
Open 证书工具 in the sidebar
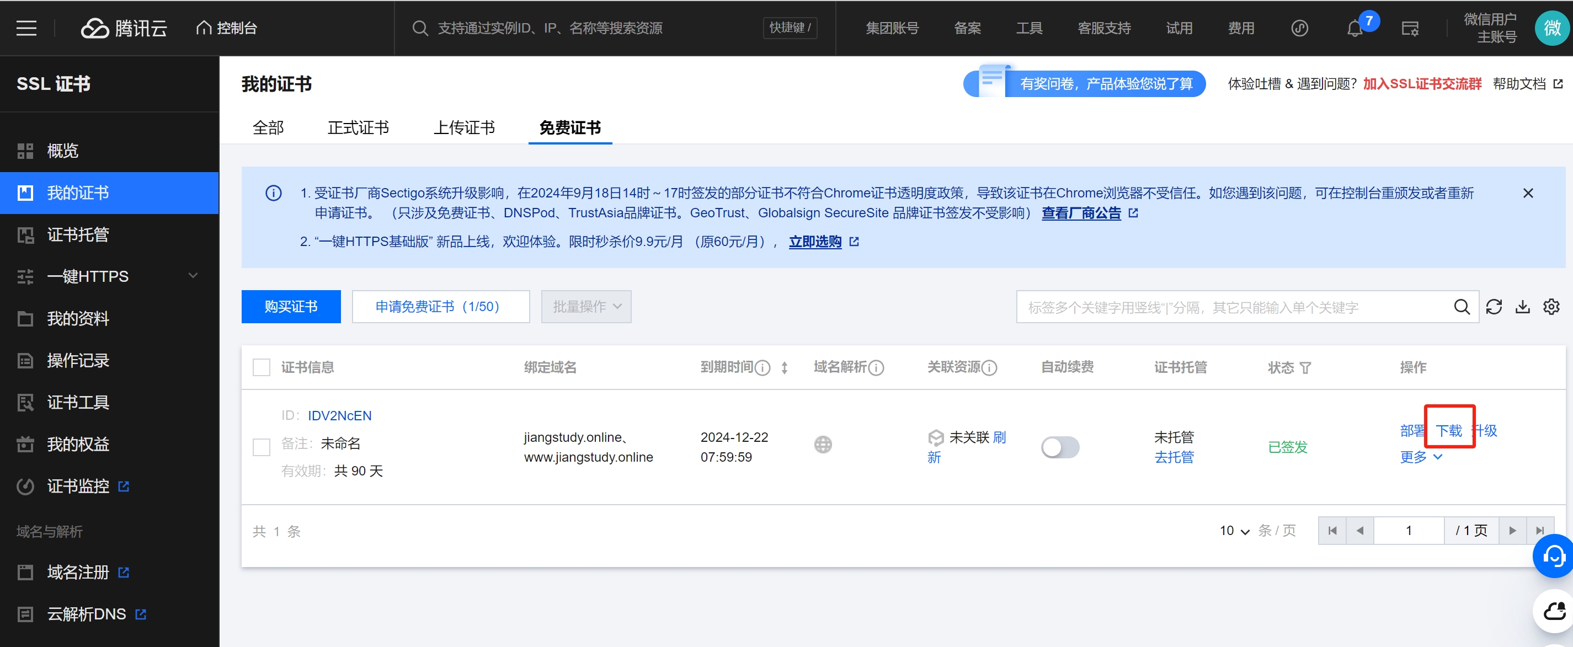(x=110, y=402)
